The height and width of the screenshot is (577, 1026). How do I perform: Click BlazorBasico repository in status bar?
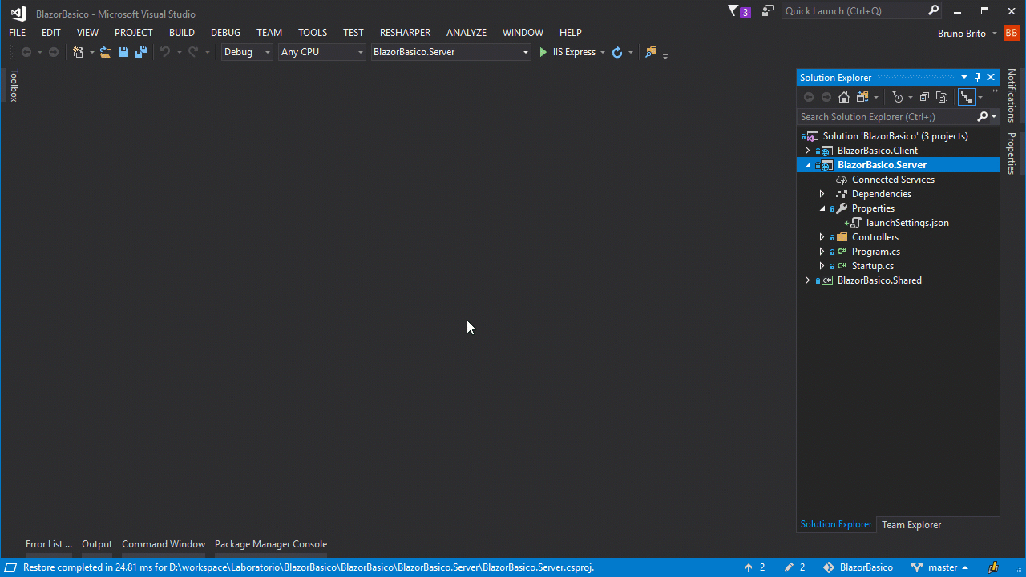click(858, 567)
